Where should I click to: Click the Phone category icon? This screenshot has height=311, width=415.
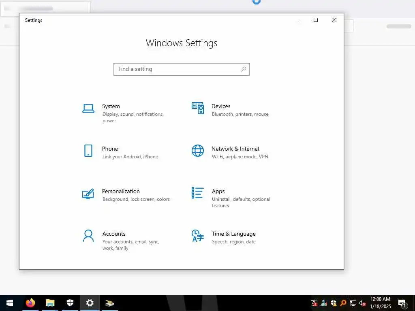point(88,151)
